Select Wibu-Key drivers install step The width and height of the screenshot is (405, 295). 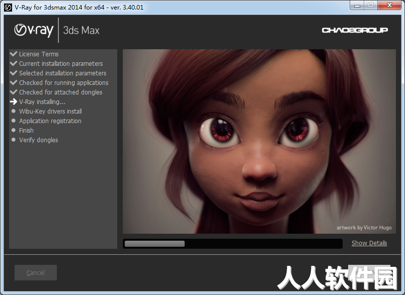coord(50,111)
